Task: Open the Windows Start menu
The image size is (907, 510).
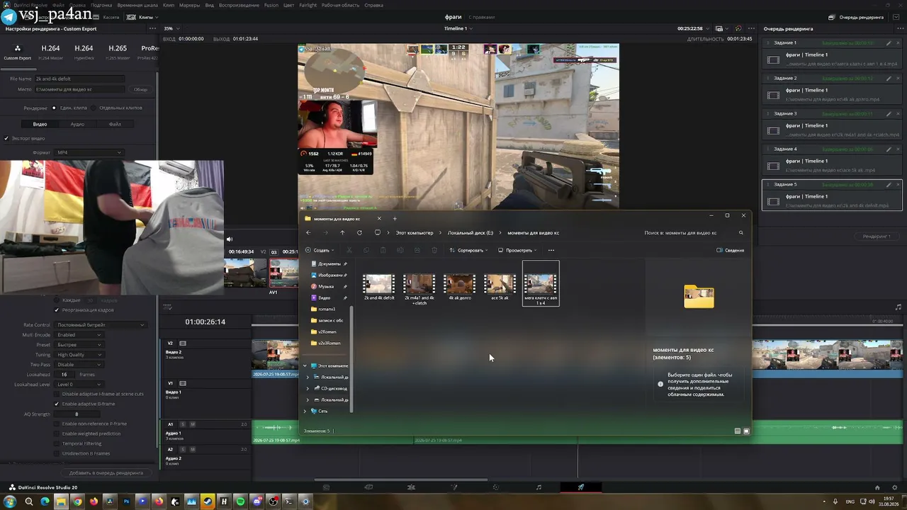Action: click(x=11, y=501)
